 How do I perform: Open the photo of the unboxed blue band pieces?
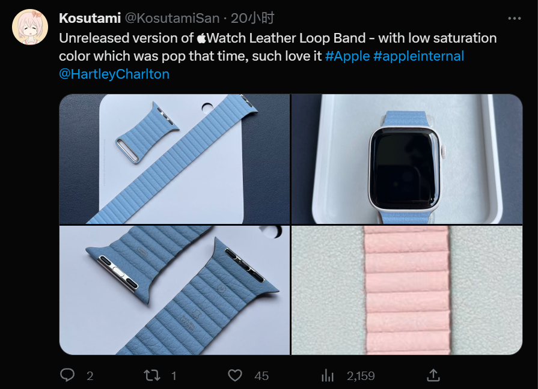pos(174,159)
